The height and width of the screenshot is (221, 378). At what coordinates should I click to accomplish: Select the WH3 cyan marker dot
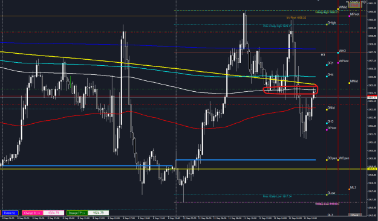point(338,53)
